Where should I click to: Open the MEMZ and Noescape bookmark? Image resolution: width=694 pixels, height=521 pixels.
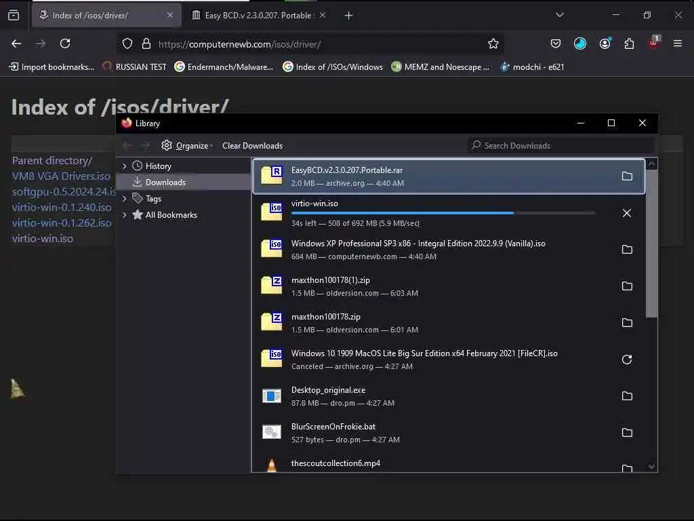click(x=441, y=67)
